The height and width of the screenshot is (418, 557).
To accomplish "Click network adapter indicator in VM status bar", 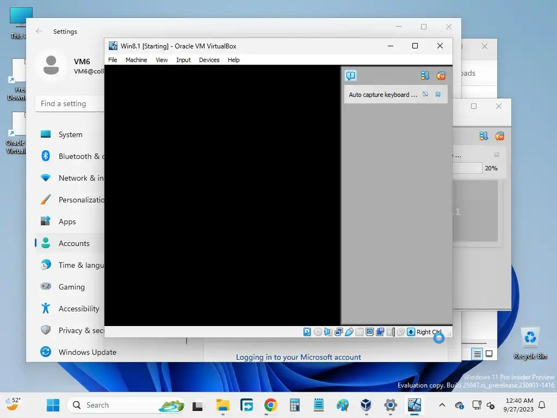I will click(x=338, y=331).
